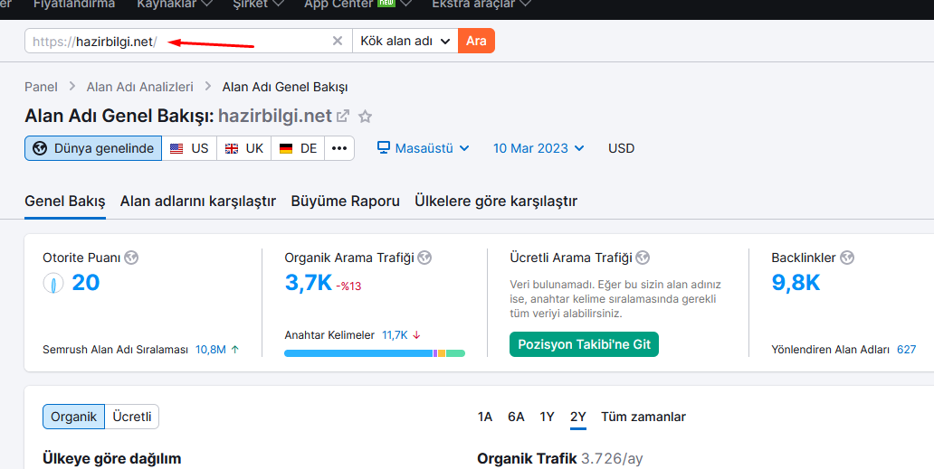Image resolution: width=934 pixels, height=469 pixels.
Task: Open Ülkelere göre karşılaştır tab
Action: (x=496, y=202)
